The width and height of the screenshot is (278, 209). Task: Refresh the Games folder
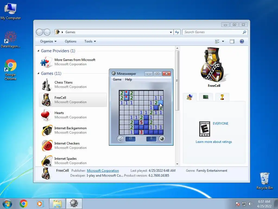click(x=177, y=32)
